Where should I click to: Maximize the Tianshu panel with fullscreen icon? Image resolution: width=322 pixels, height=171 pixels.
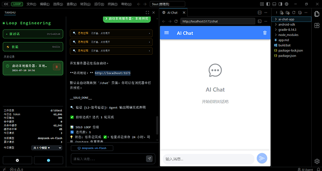tap(147, 13)
